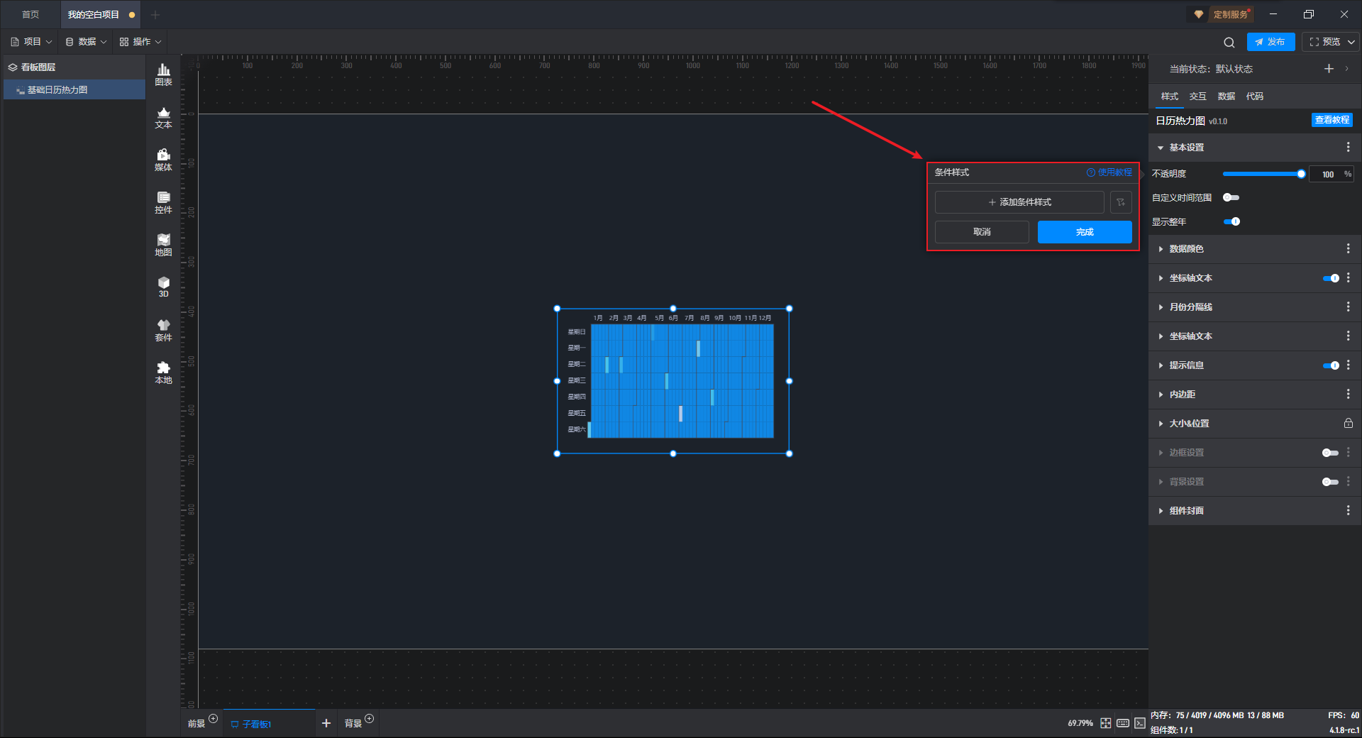The height and width of the screenshot is (738, 1362).
Task: Open the 3D components panel
Action: (163, 287)
